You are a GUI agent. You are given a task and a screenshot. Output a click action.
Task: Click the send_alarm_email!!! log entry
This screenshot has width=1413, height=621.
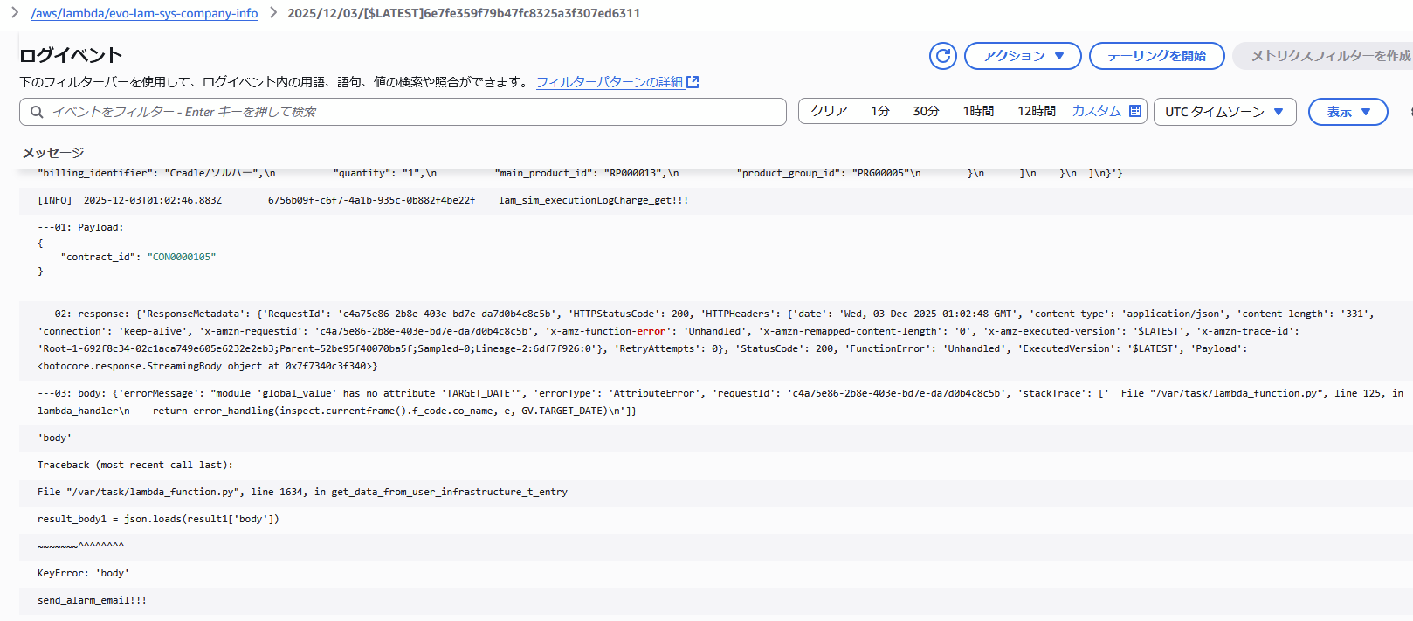pos(92,600)
